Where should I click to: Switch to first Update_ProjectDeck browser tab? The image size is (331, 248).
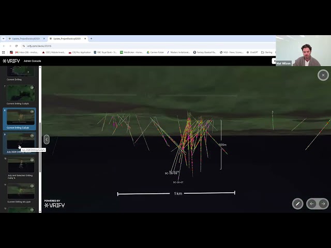(26, 39)
